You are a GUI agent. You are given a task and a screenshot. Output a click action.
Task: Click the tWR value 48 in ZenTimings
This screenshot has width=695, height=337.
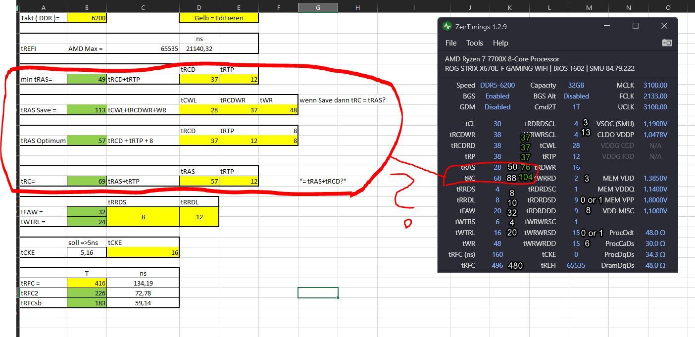[x=497, y=243]
